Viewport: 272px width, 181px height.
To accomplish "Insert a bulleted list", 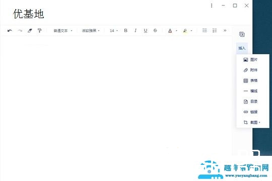I will (x=215, y=31).
